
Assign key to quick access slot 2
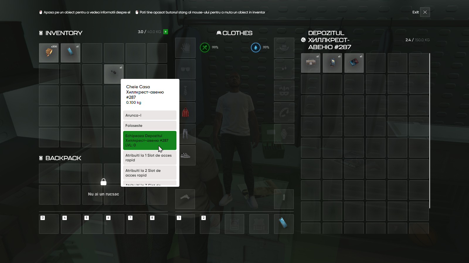(150, 173)
